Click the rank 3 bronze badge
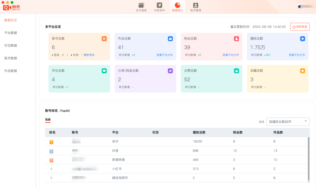The image size is (316, 188). [x=51, y=161]
